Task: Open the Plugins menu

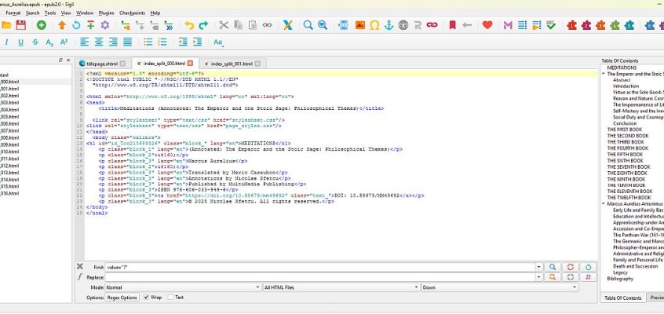Action: coord(106,13)
